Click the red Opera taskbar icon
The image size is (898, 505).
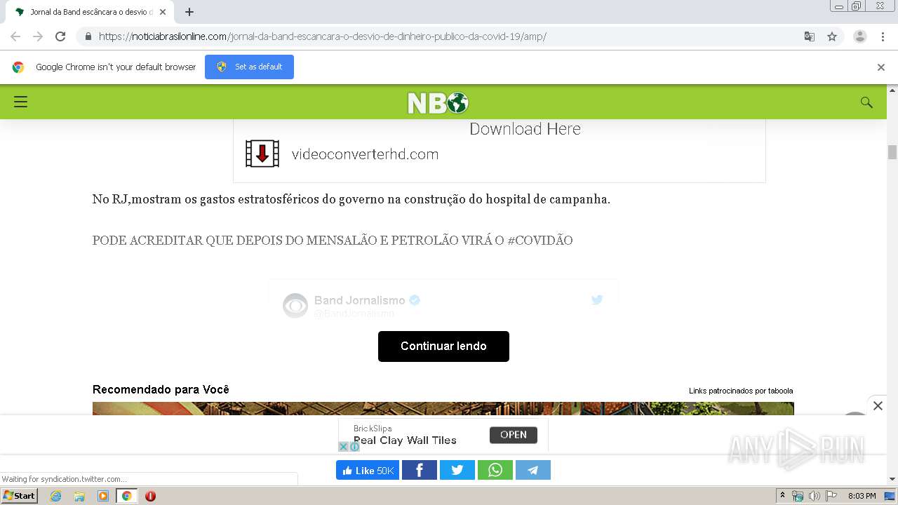tap(150, 496)
